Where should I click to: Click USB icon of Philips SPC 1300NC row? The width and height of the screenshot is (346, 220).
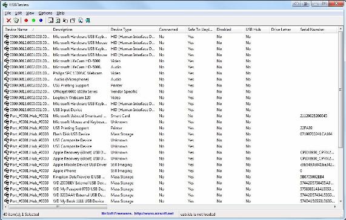7,73
